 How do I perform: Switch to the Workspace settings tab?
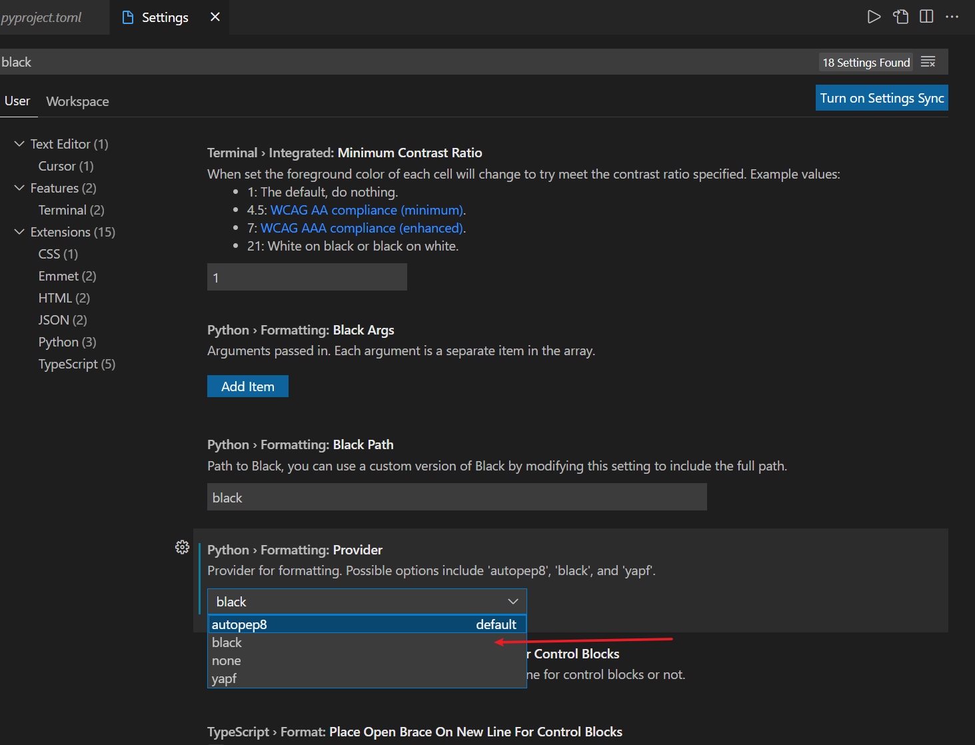coord(77,101)
